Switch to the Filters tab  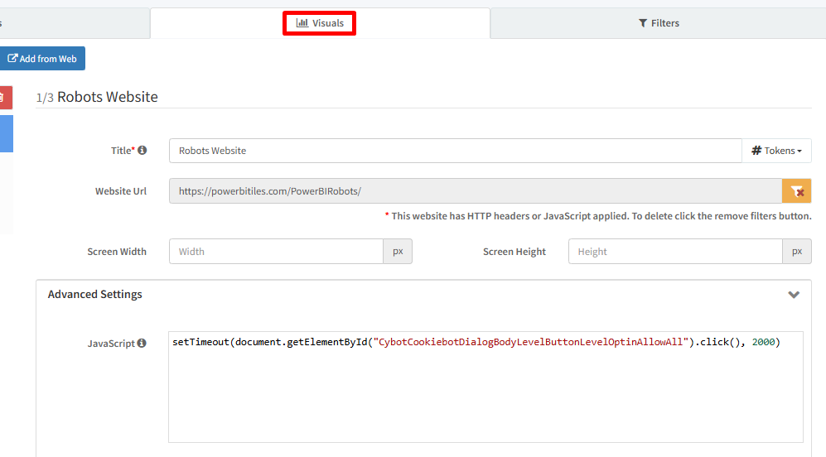659,23
